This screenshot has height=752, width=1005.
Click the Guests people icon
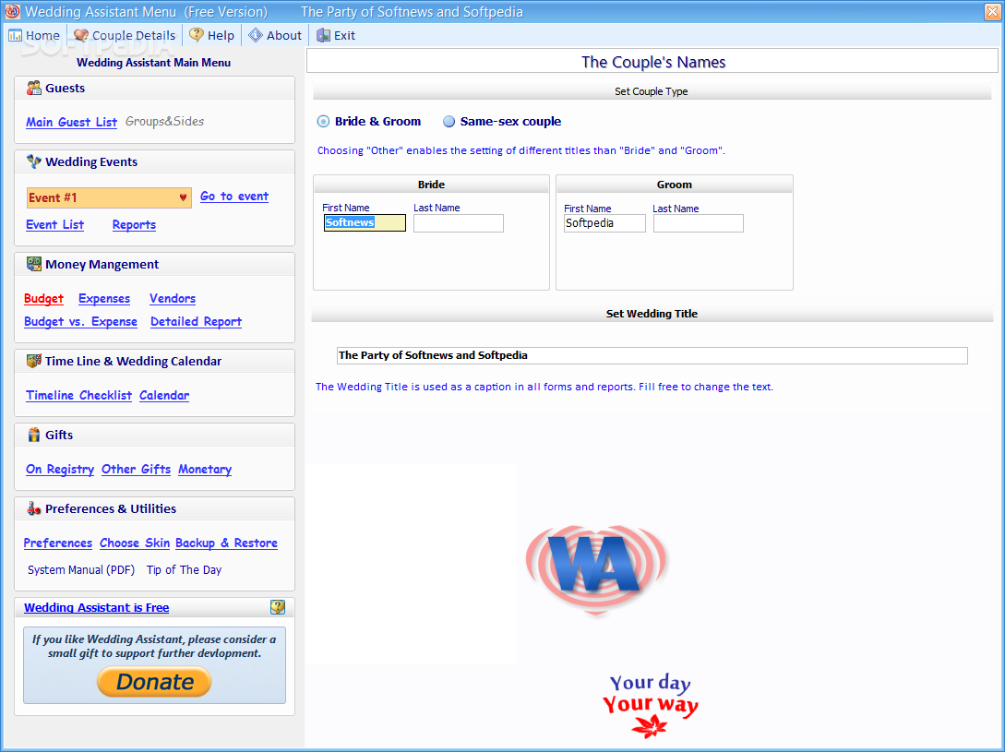click(x=33, y=88)
